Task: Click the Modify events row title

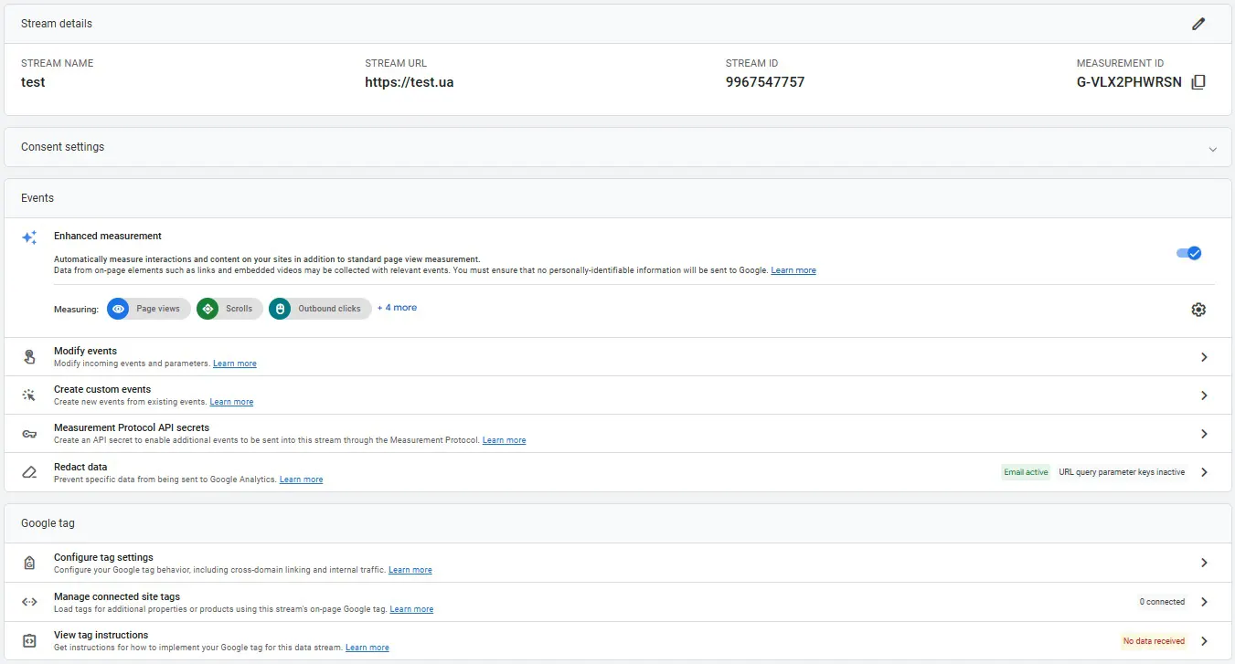Action: point(85,351)
